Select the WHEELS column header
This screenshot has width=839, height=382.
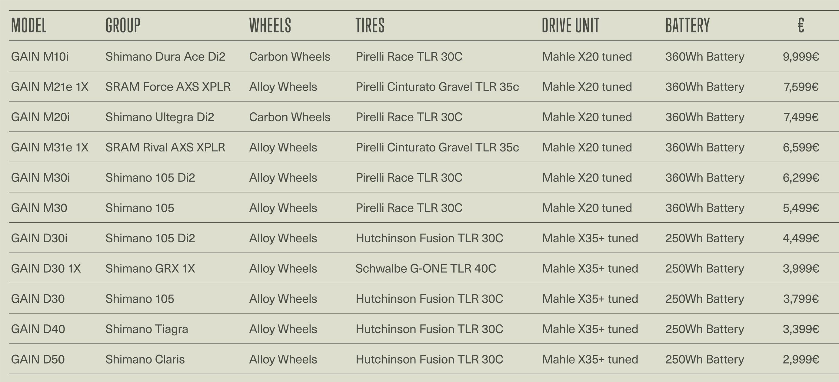(270, 25)
